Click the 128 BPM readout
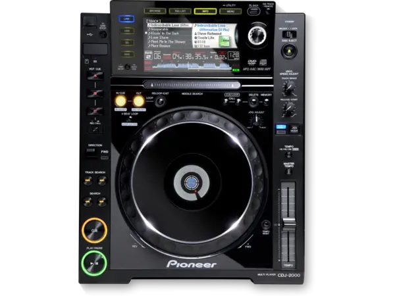The width and height of the screenshot is (395, 296). [234, 56]
